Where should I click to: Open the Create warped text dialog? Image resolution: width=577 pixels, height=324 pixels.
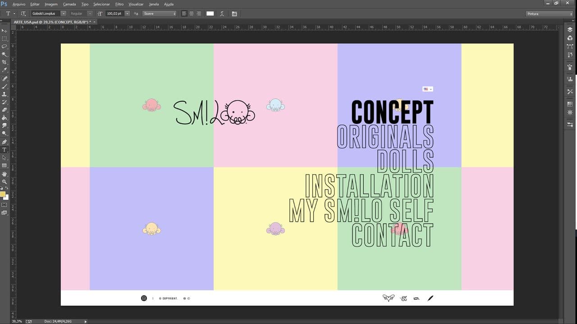[222, 13]
